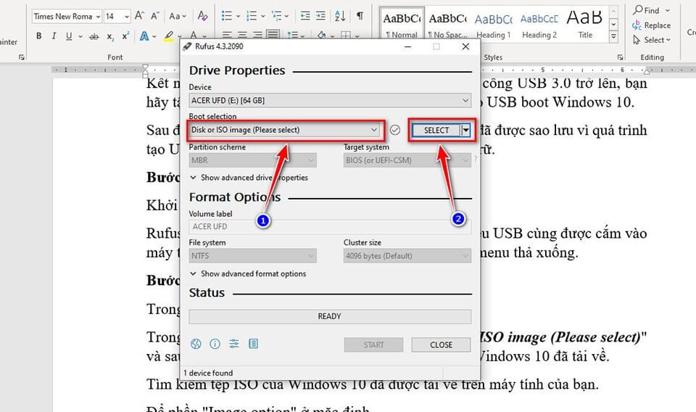This screenshot has height=412, width=696.
Task: Apply superscript formatting in Word
Action: 125,36
